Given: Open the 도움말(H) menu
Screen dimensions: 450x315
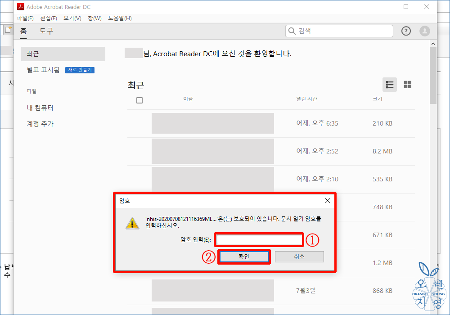Looking at the screenshot, I should click(120, 18).
